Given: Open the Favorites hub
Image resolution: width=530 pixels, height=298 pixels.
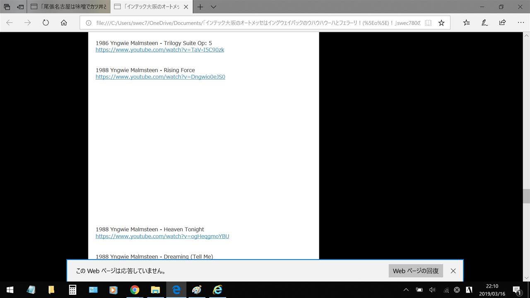Looking at the screenshot, I should pos(466,23).
